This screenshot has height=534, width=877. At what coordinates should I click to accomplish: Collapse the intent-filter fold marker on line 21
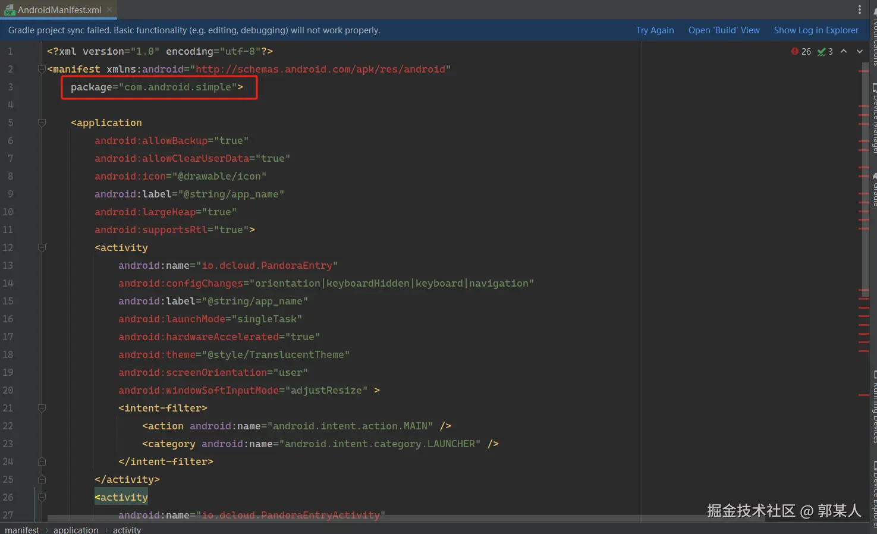tap(42, 408)
